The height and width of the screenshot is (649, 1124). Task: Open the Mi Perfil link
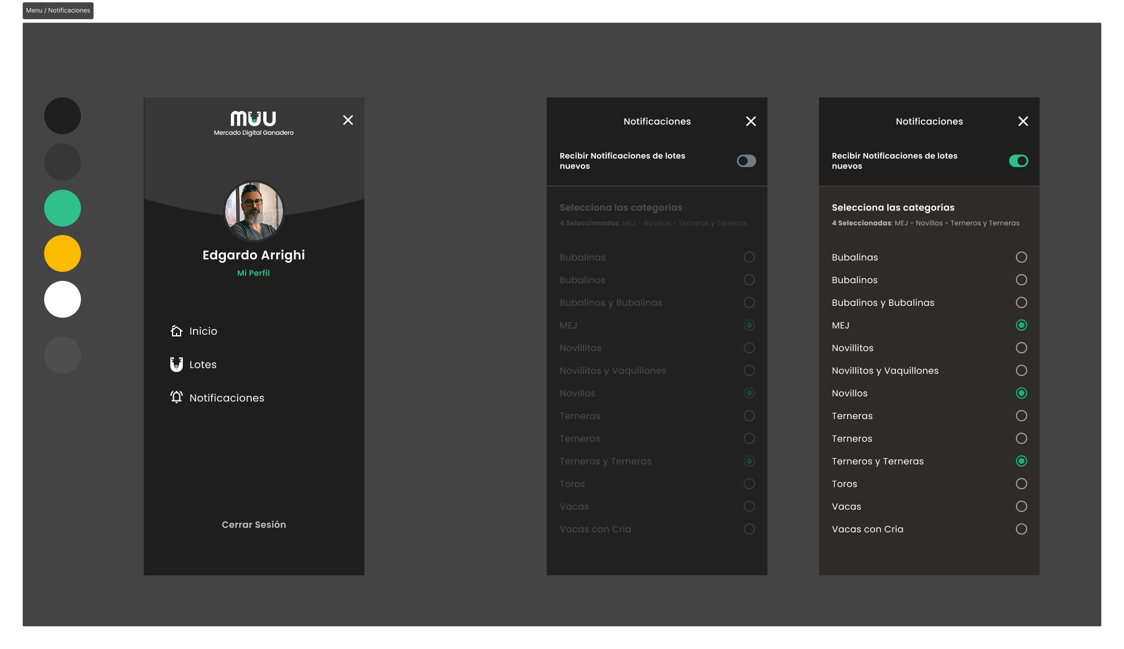coord(254,273)
